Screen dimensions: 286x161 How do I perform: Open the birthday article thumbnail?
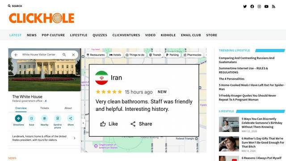229,124
